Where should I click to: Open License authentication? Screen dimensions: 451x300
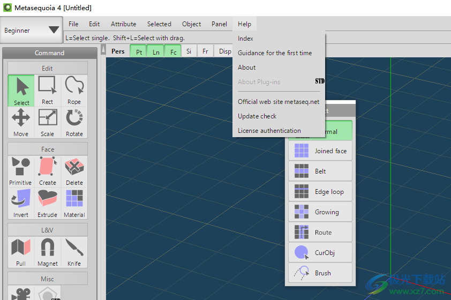[x=279, y=131]
